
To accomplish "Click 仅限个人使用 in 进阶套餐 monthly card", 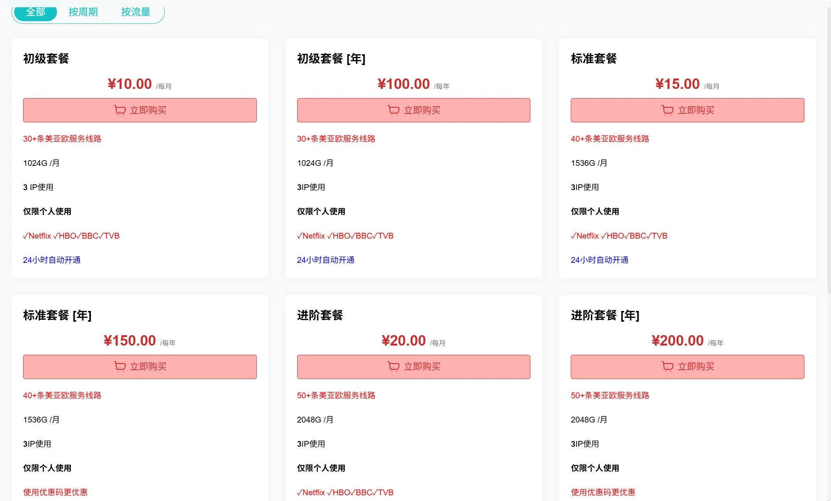I will coord(321,468).
